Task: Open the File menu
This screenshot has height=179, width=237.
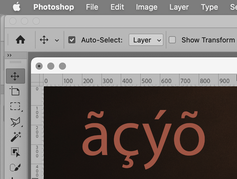Action: (92, 7)
